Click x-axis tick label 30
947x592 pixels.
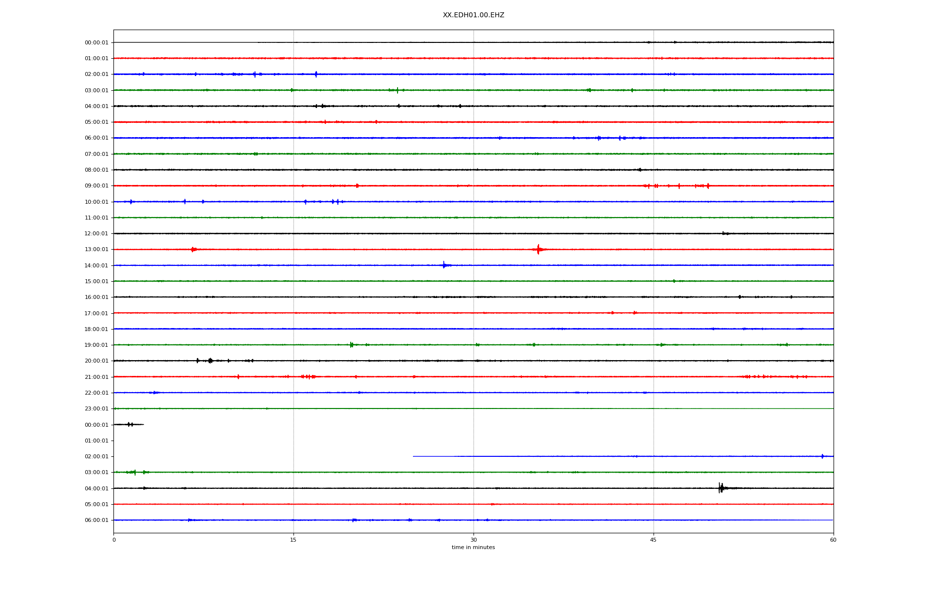click(x=473, y=540)
